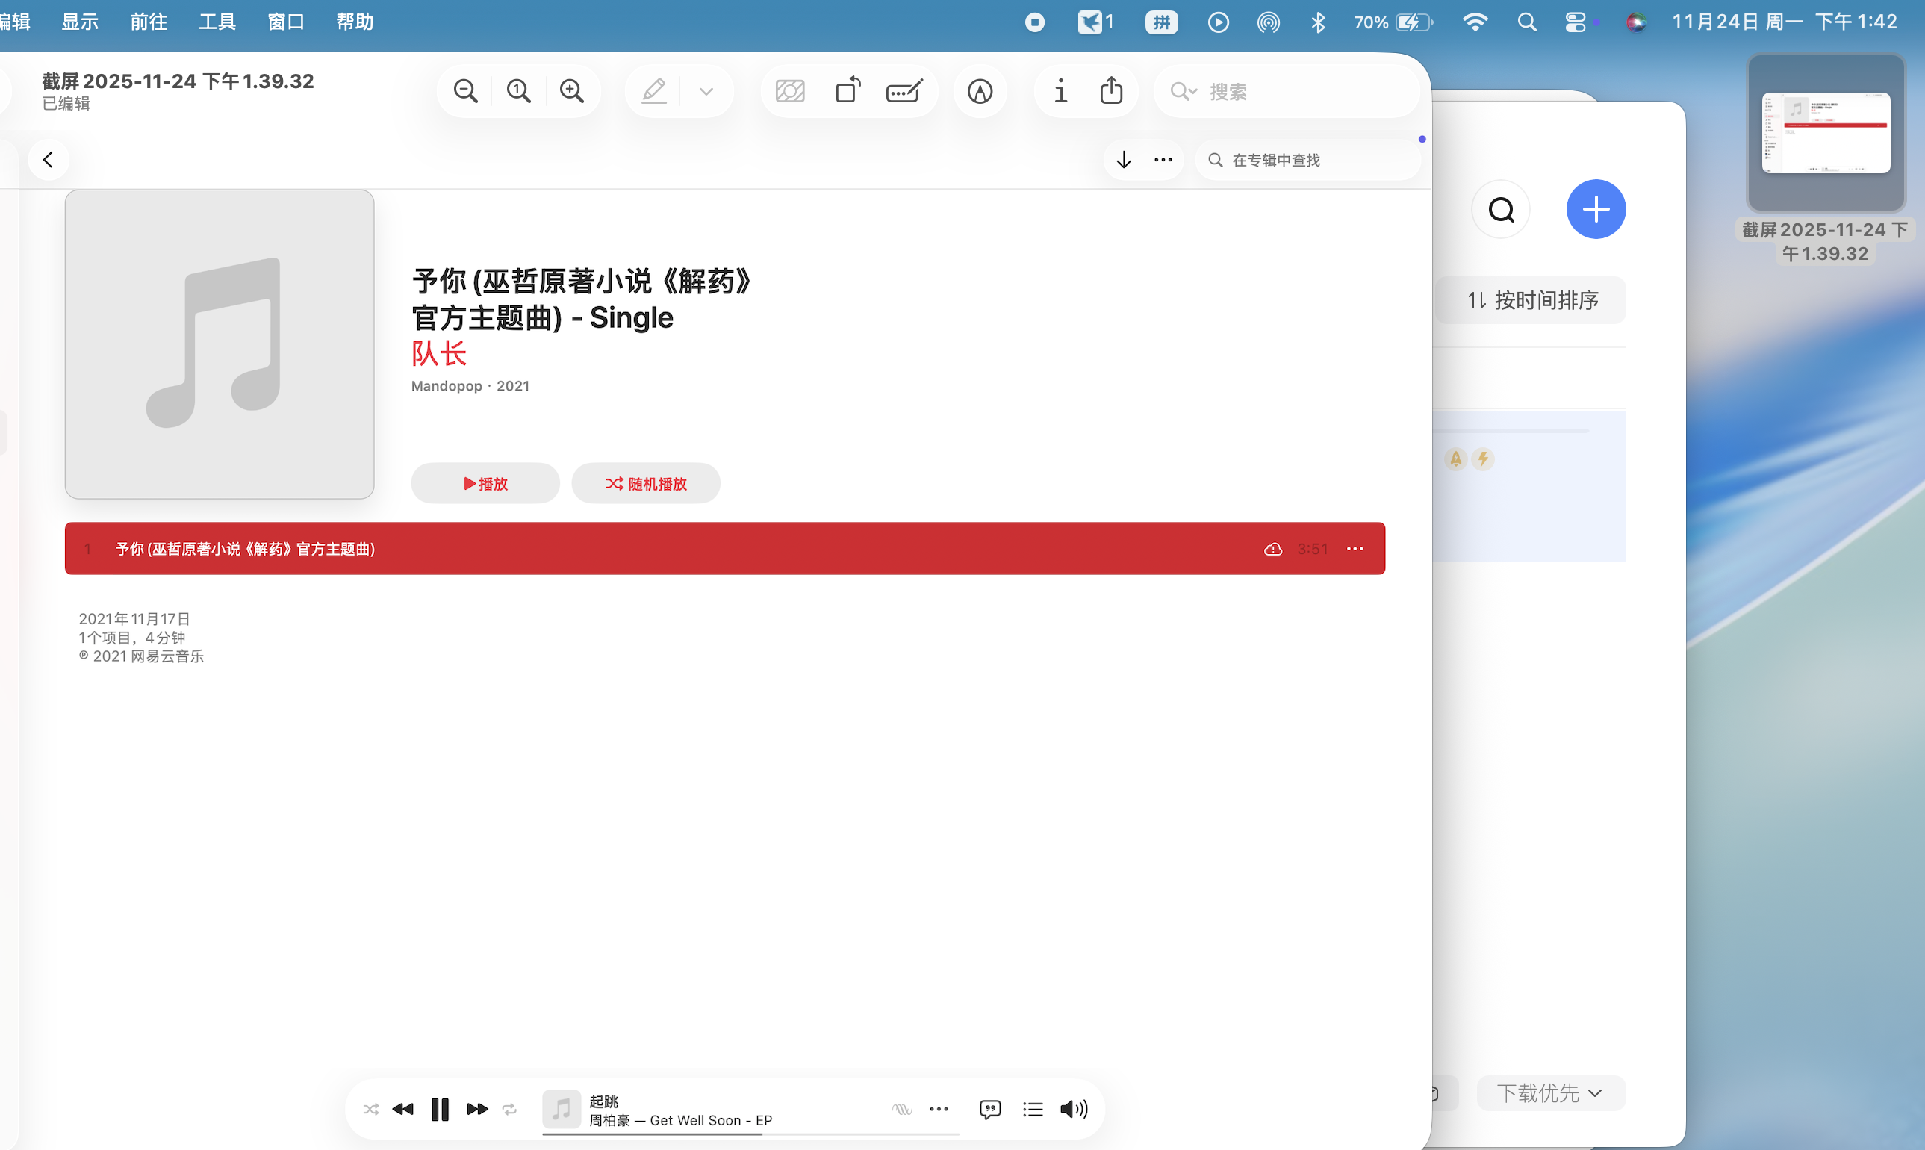Open the artist link 队长
Viewport: 1925px width, 1150px height.
438,353
